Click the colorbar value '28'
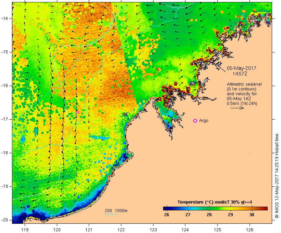281x233 pixels. [209, 215]
